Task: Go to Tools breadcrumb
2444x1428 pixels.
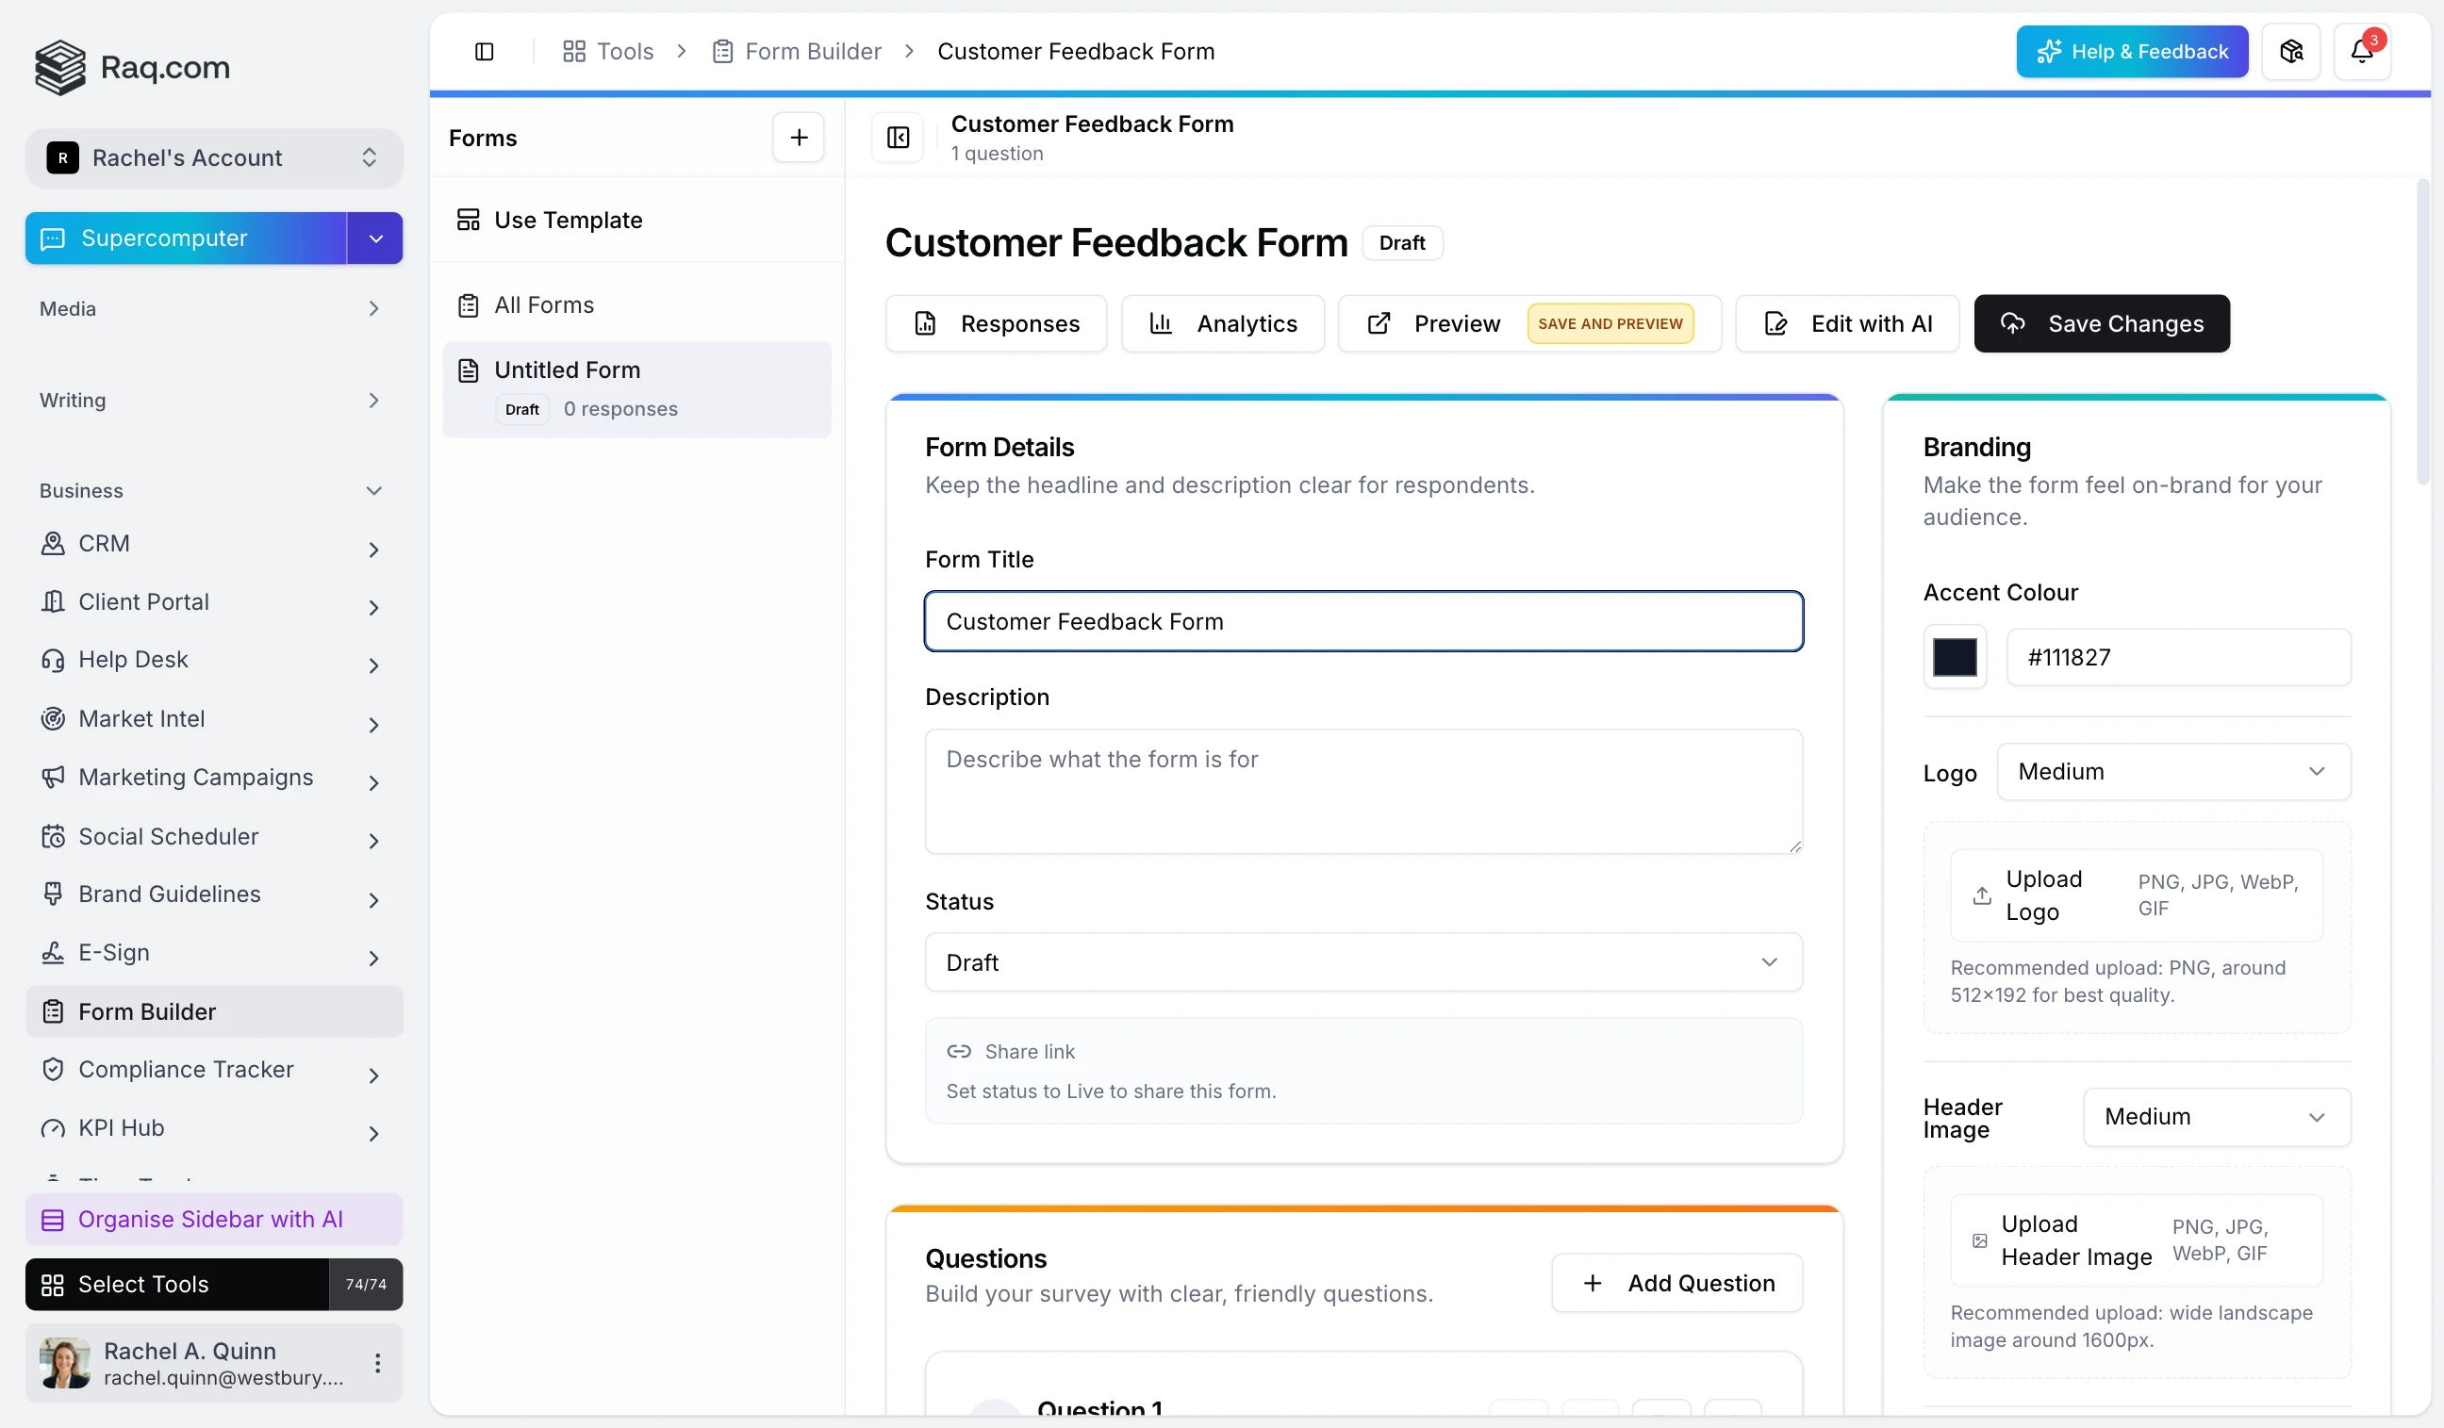Action: (608, 52)
